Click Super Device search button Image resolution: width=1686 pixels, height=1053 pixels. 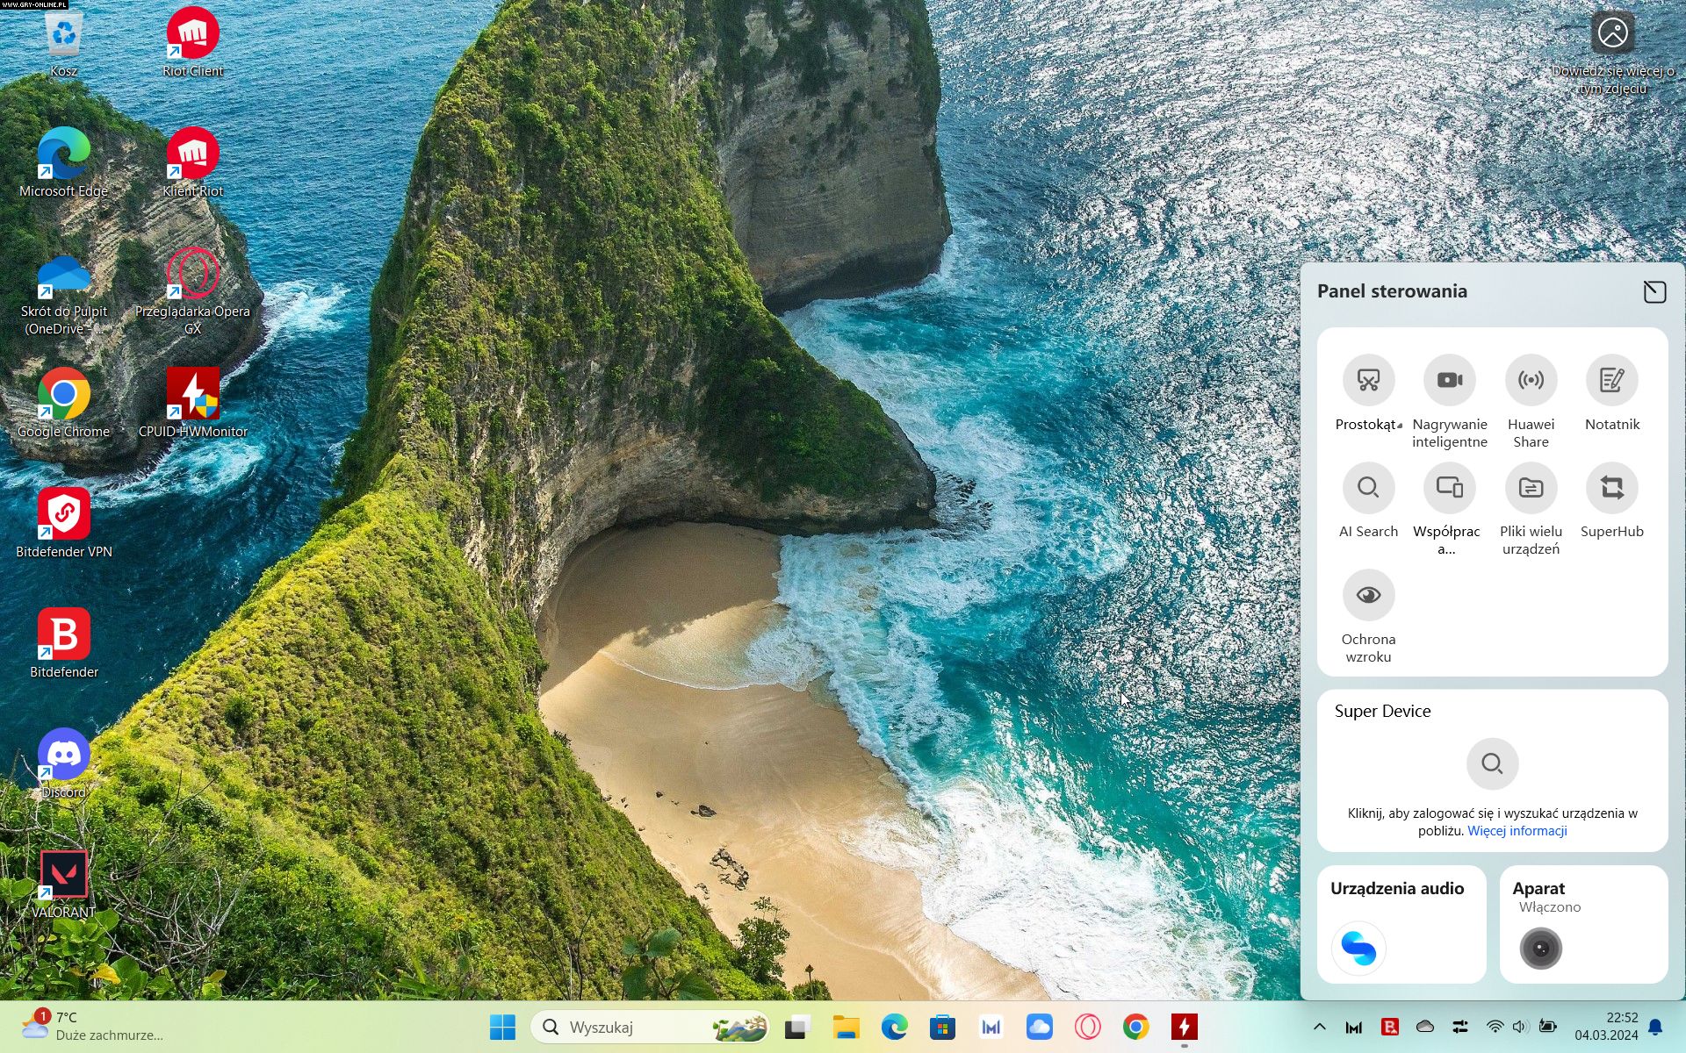coord(1492,763)
